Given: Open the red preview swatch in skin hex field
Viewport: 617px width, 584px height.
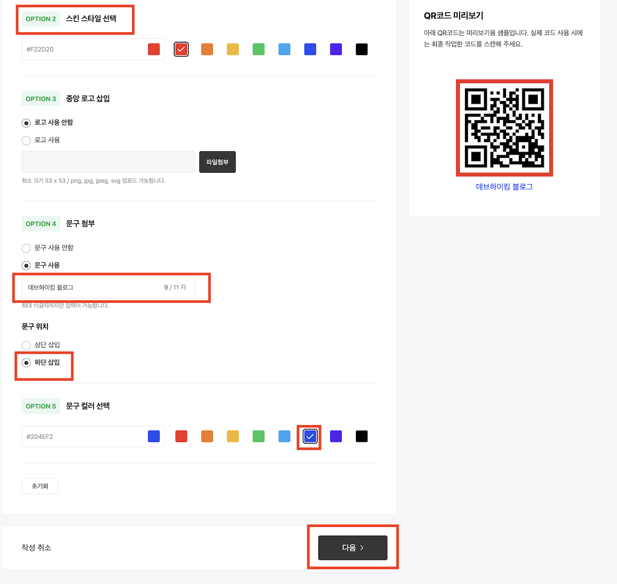Looking at the screenshot, I should [x=154, y=49].
